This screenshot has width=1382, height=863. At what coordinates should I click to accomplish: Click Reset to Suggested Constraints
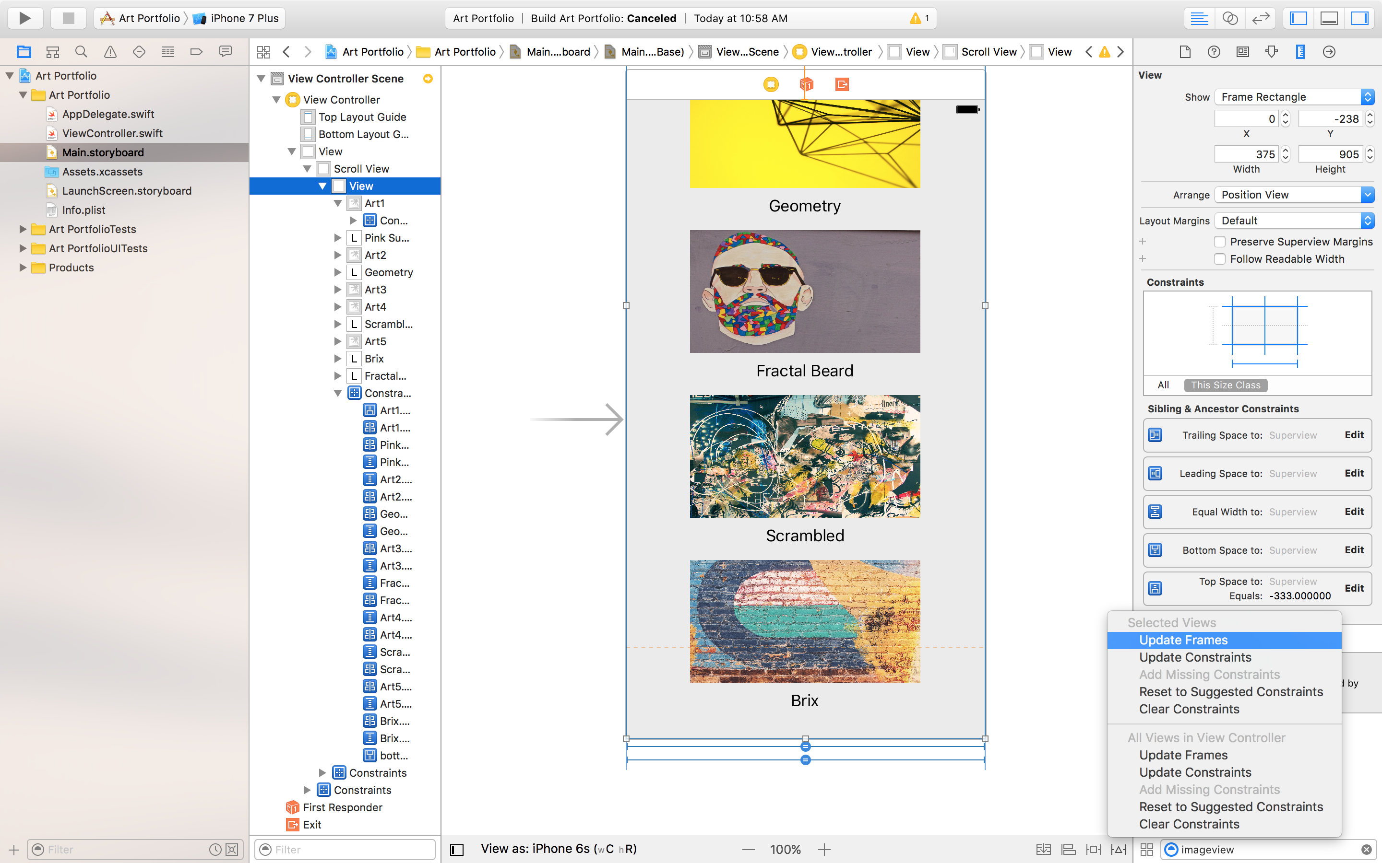click(1231, 692)
